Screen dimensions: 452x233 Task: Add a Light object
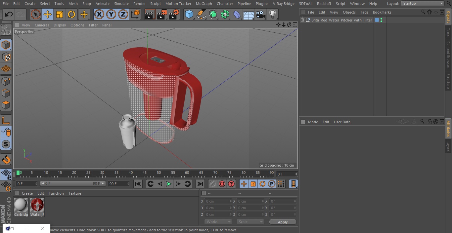click(x=272, y=14)
